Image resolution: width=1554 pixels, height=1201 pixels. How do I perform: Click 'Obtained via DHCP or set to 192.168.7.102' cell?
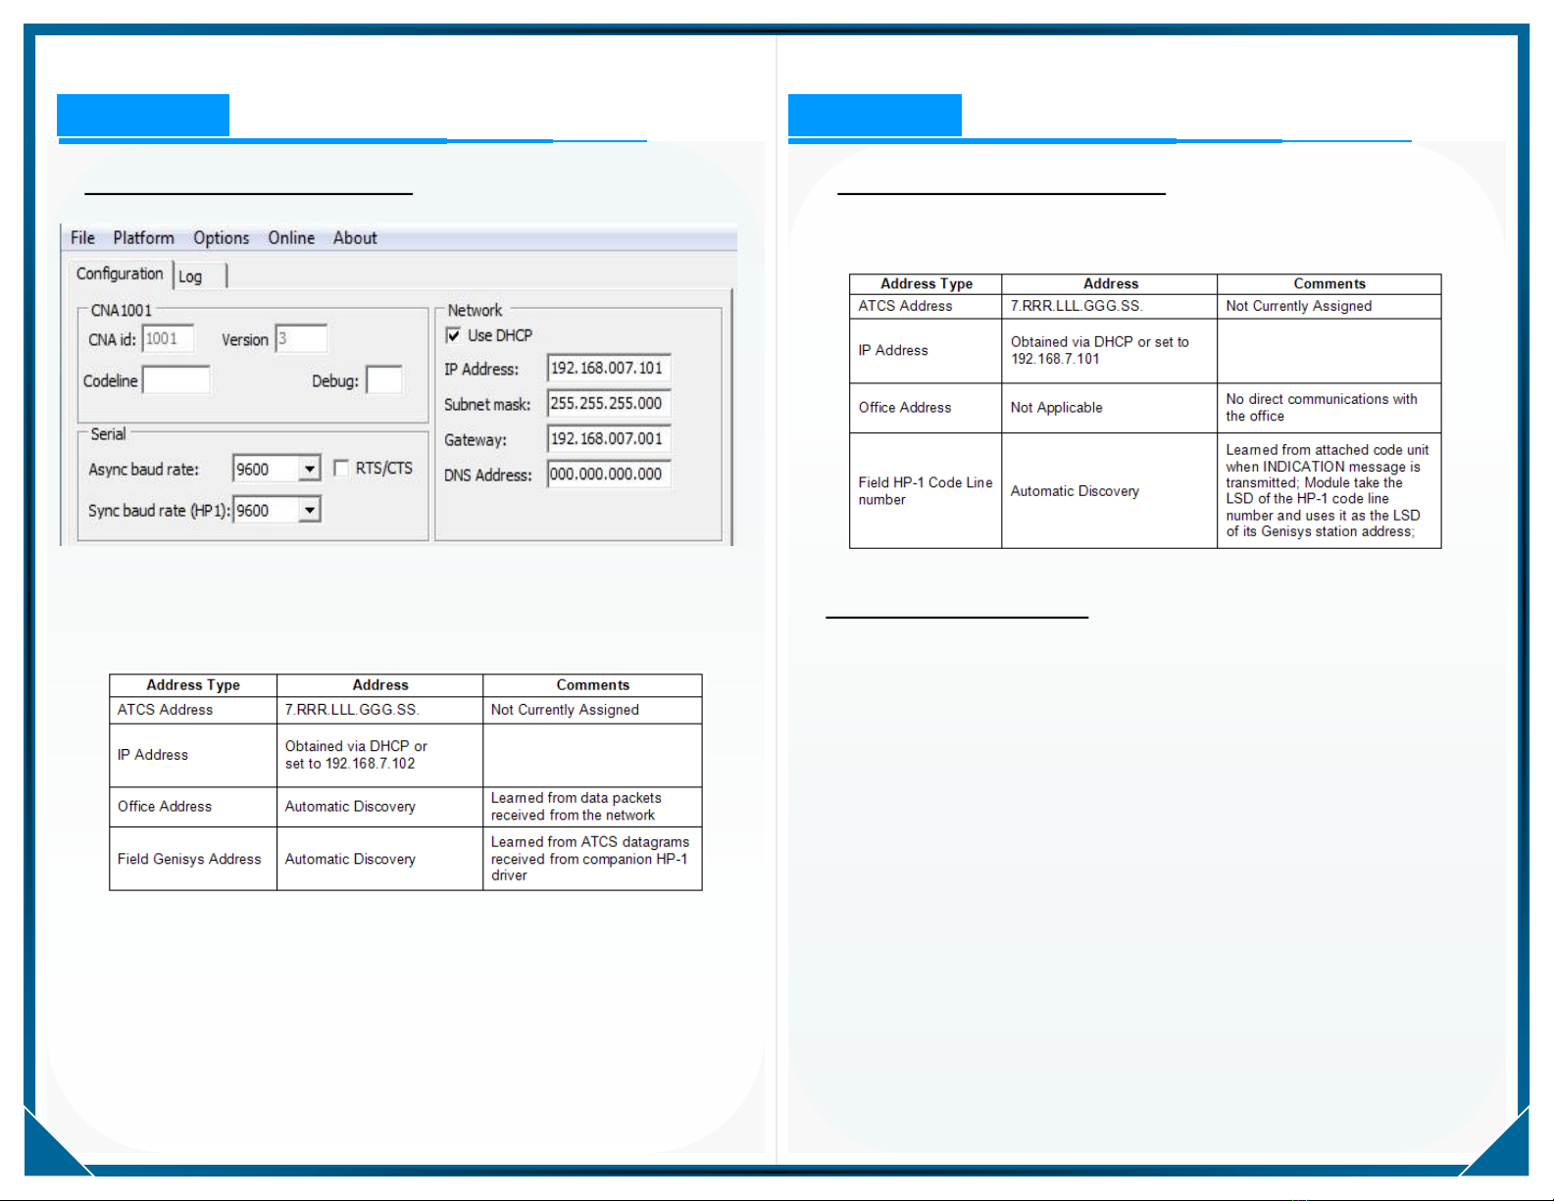pos(379,755)
